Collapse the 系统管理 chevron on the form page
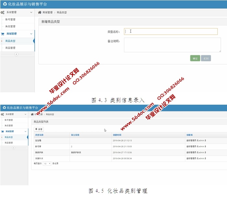Screen dimensions: 227x197 click(31, 12)
